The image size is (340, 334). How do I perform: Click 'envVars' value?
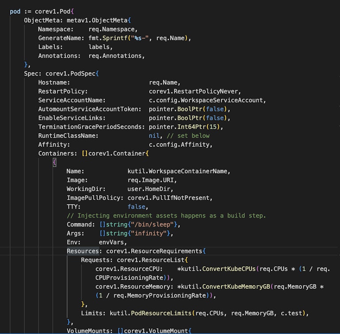pyautogui.click(x=111, y=242)
